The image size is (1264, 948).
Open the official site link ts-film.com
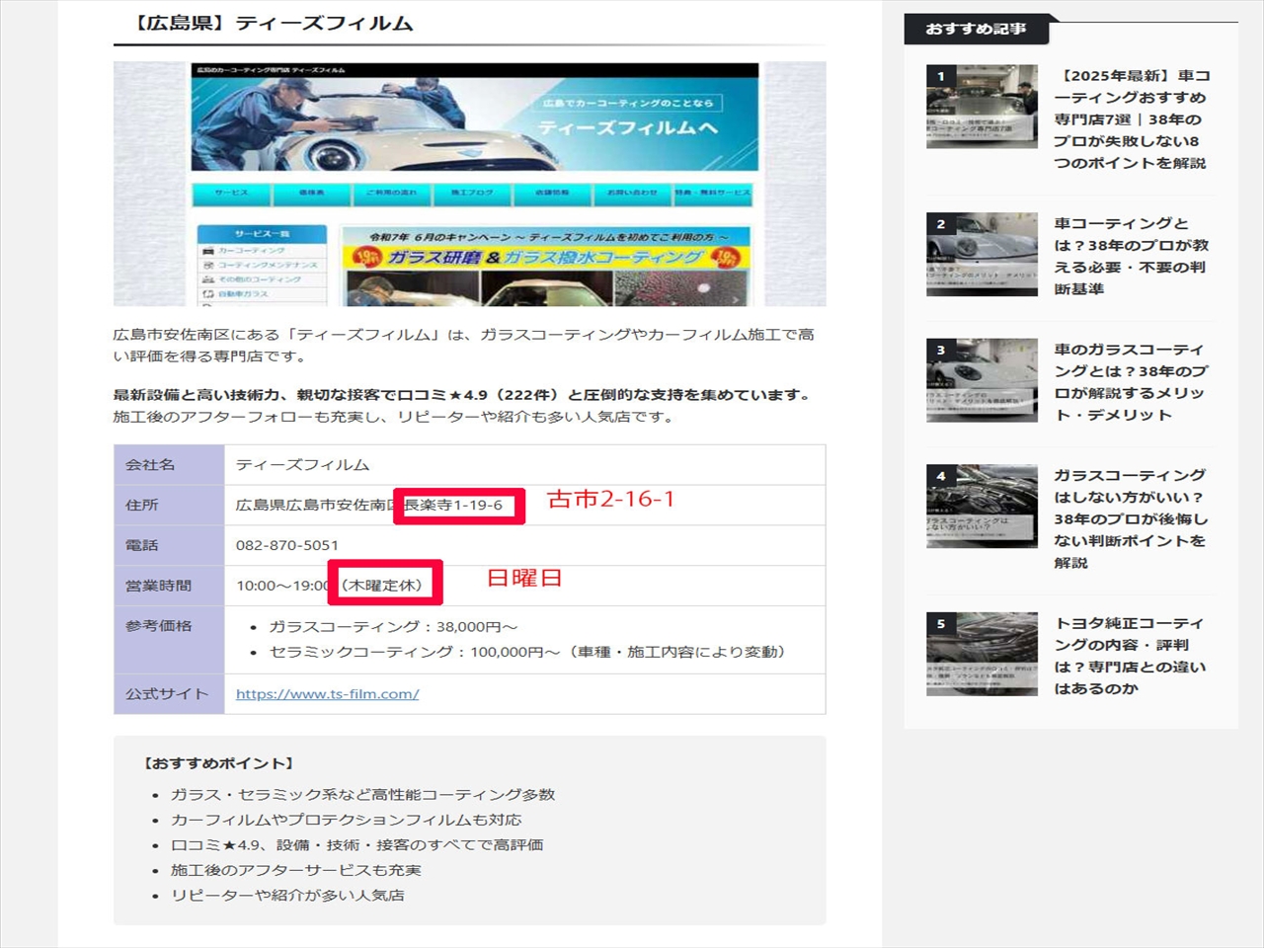[x=327, y=694]
